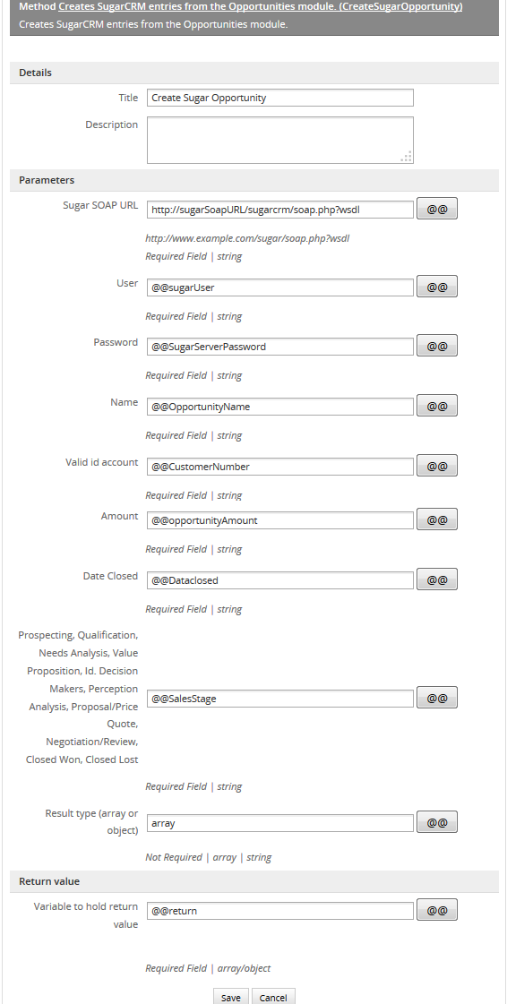This screenshot has height=1004, width=507.
Task: Focus the @@SalesStage input field
Action: coord(280,699)
